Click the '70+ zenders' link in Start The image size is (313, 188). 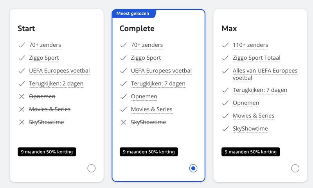[x=45, y=45]
